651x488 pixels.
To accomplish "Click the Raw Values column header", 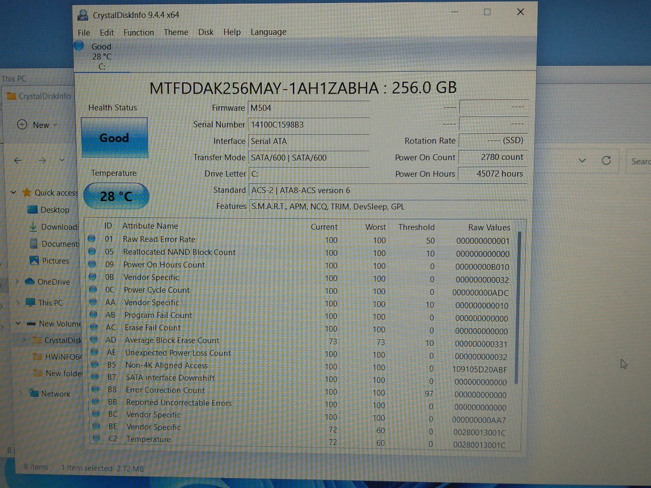I will [489, 227].
